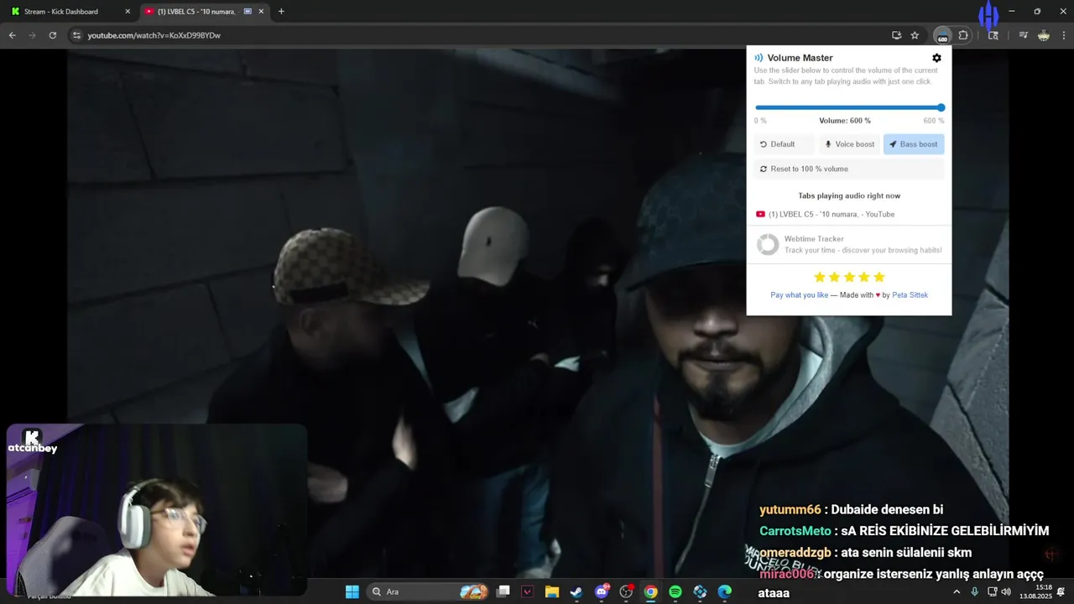Click the install app icon in address bar
Image resolution: width=1074 pixels, height=604 pixels.
(x=896, y=35)
